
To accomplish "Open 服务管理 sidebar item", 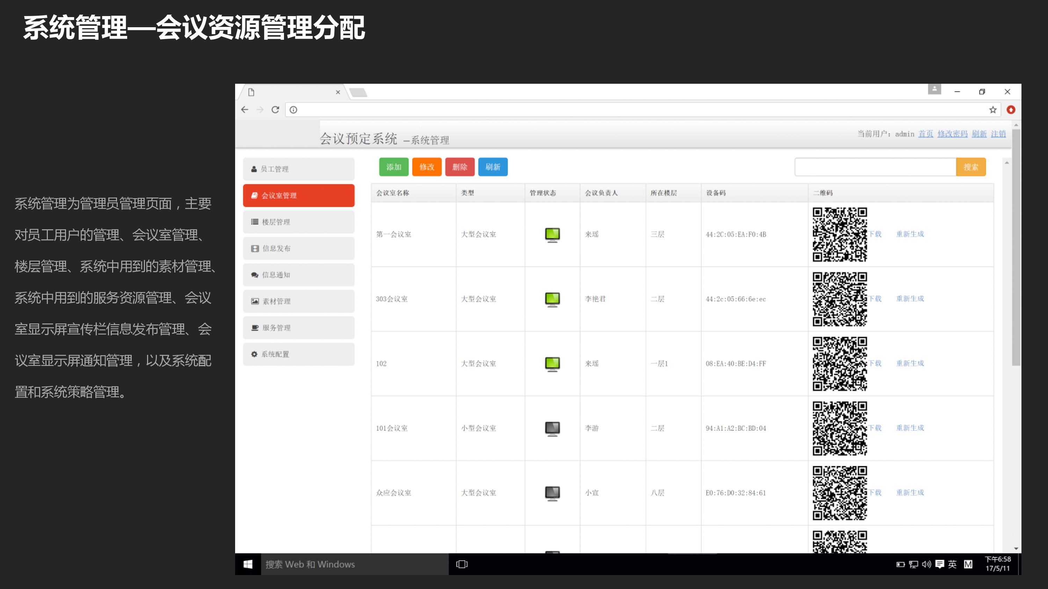I will click(299, 328).
